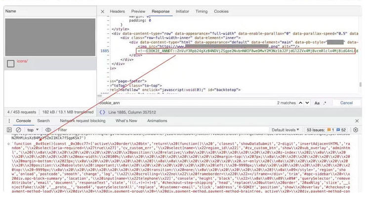
Task: Click the function _0x45ce console output
Action: [x=181, y=167]
